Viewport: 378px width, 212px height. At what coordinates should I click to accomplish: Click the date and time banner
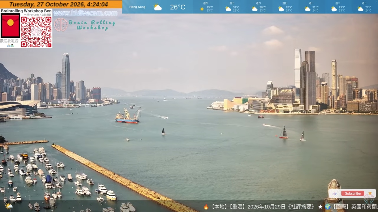point(61,4)
